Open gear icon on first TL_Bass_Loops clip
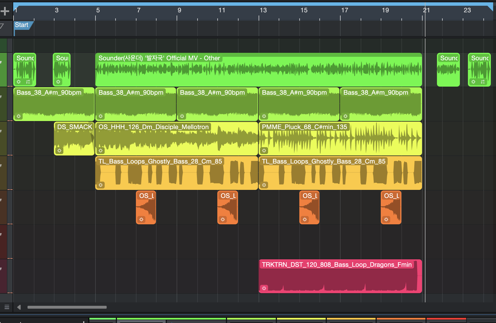This screenshot has height=323, width=496. tap(101, 185)
